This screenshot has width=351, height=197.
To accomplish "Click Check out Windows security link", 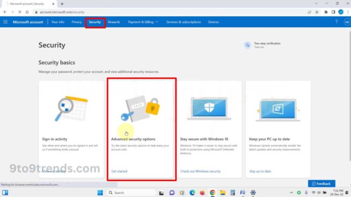I will 200,171.
